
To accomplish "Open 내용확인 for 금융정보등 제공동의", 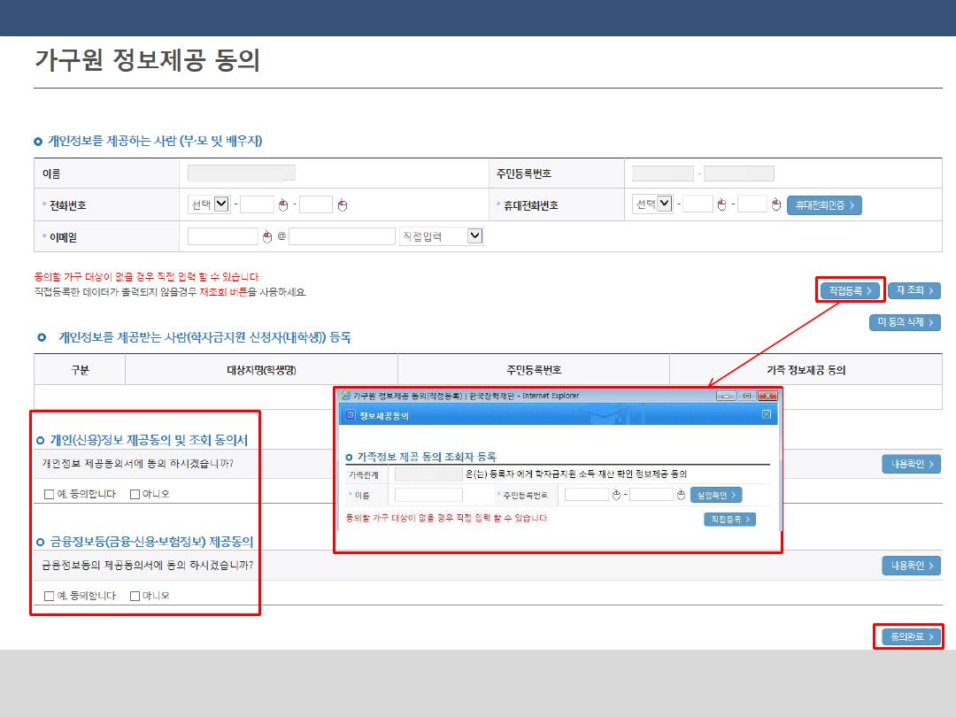I will click(x=910, y=566).
